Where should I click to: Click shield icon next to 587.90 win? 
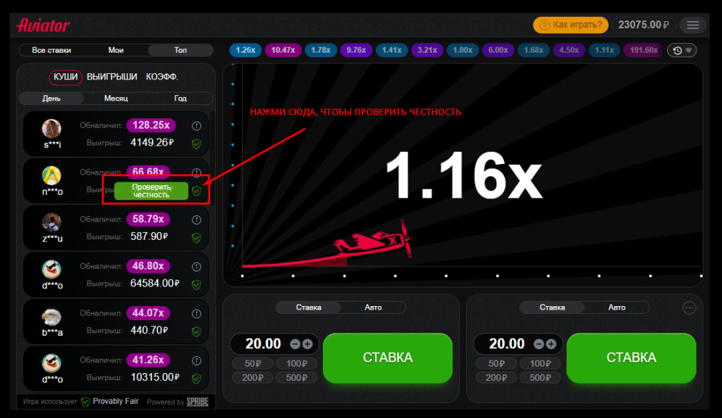(x=197, y=237)
